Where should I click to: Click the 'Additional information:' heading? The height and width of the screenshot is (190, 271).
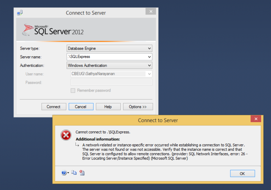98,139
